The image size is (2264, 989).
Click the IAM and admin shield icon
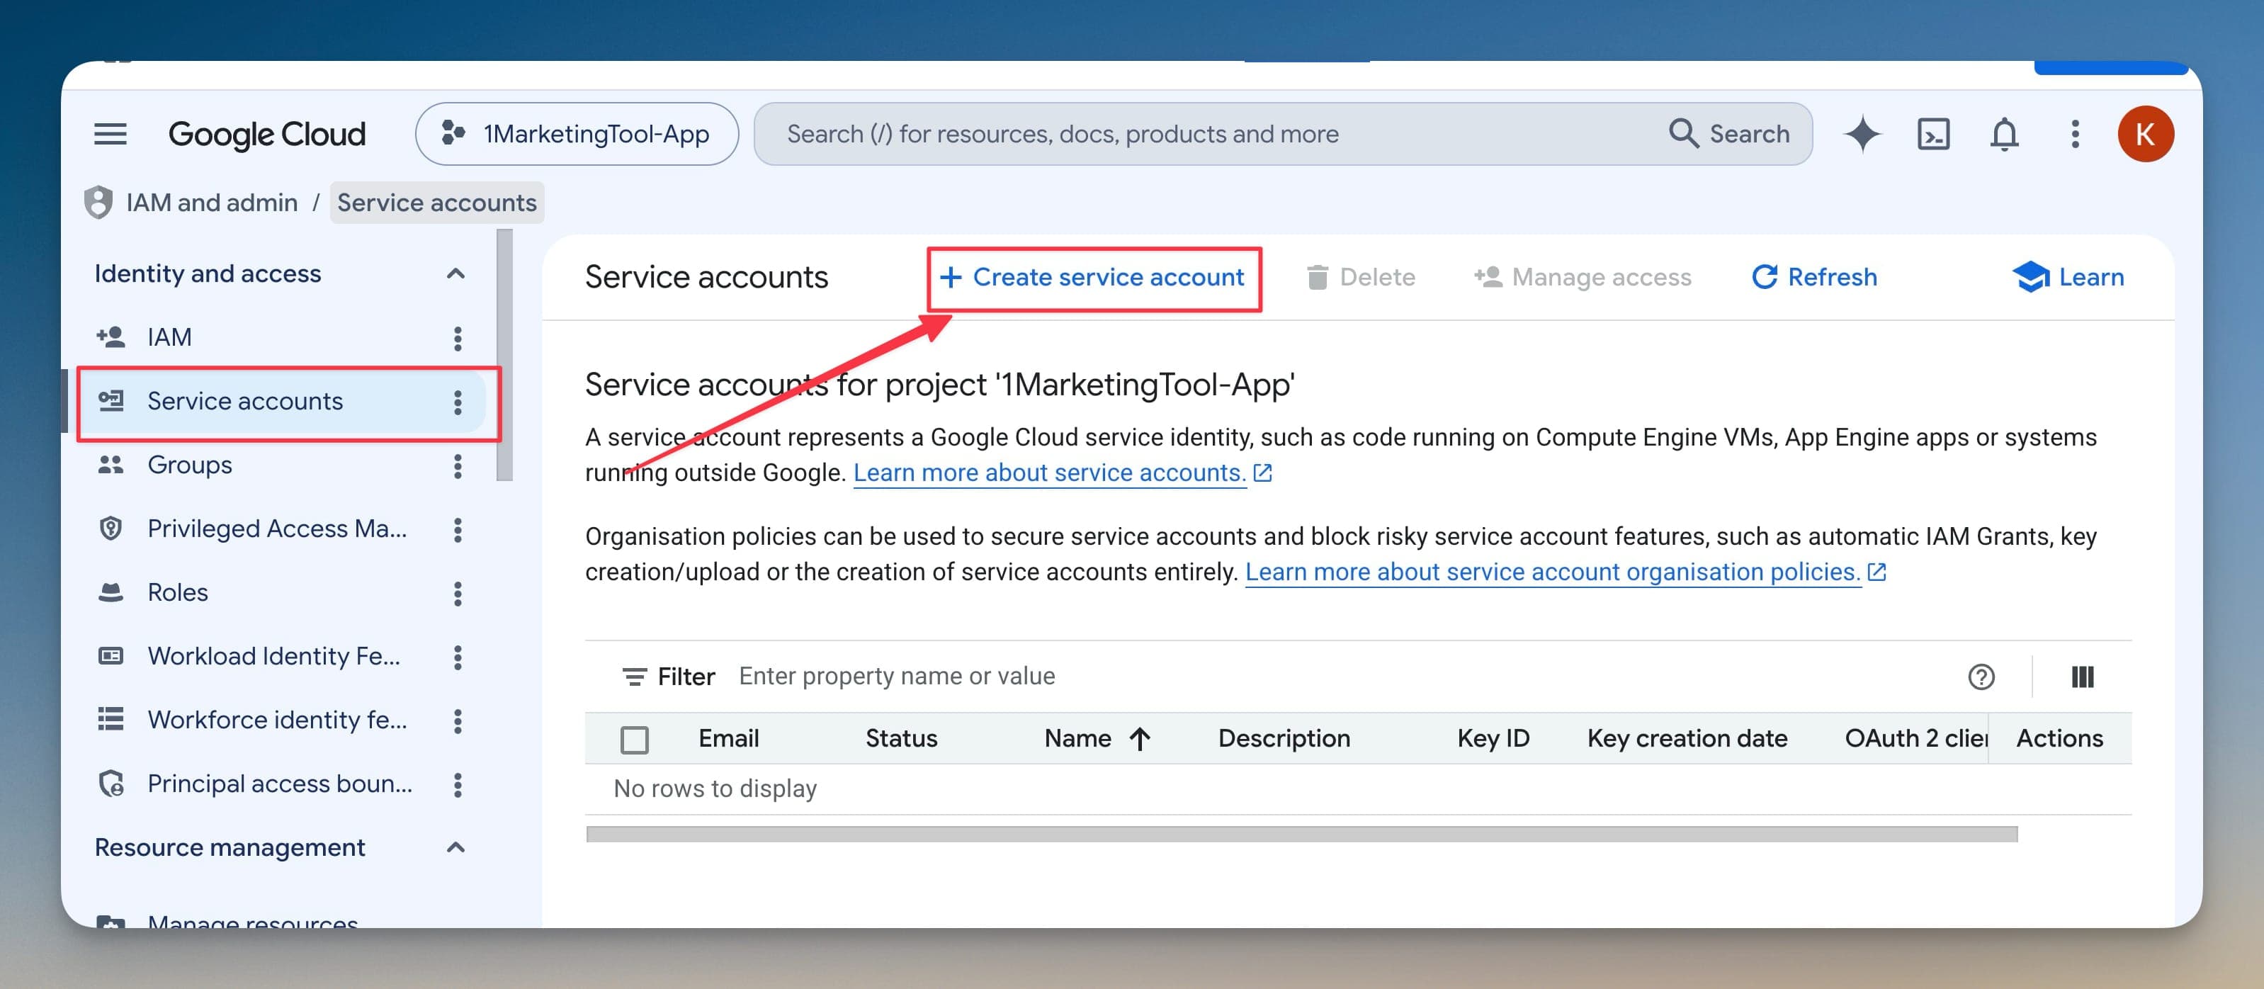(x=98, y=202)
